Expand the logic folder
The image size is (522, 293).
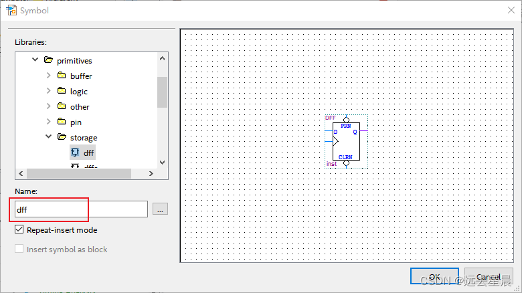click(x=49, y=91)
